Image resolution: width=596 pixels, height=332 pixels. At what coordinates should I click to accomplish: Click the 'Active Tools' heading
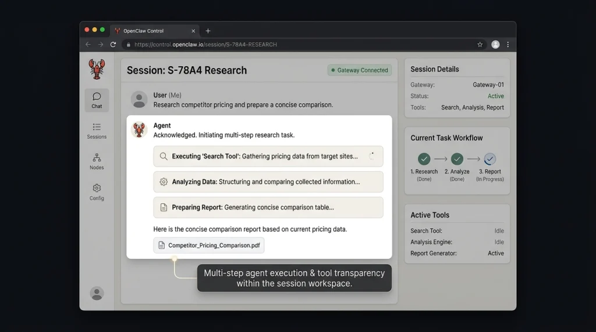tap(430, 215)
